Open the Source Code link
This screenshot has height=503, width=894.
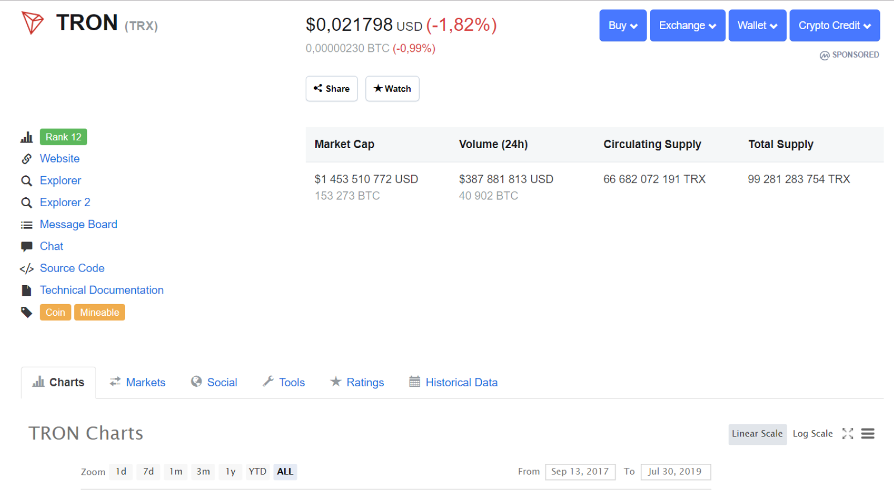point(72,268)
